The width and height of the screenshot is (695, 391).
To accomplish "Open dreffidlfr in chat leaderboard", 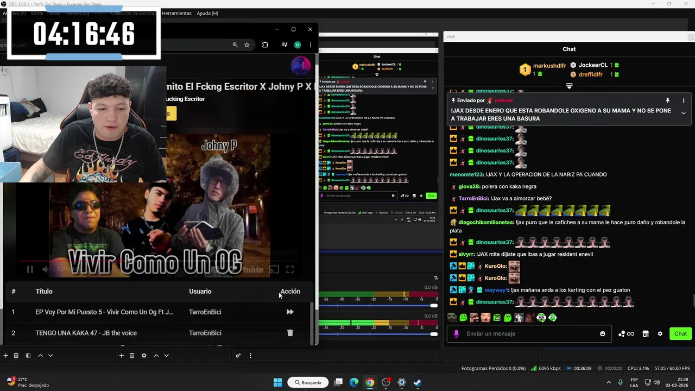I will [x=590, y=74].
